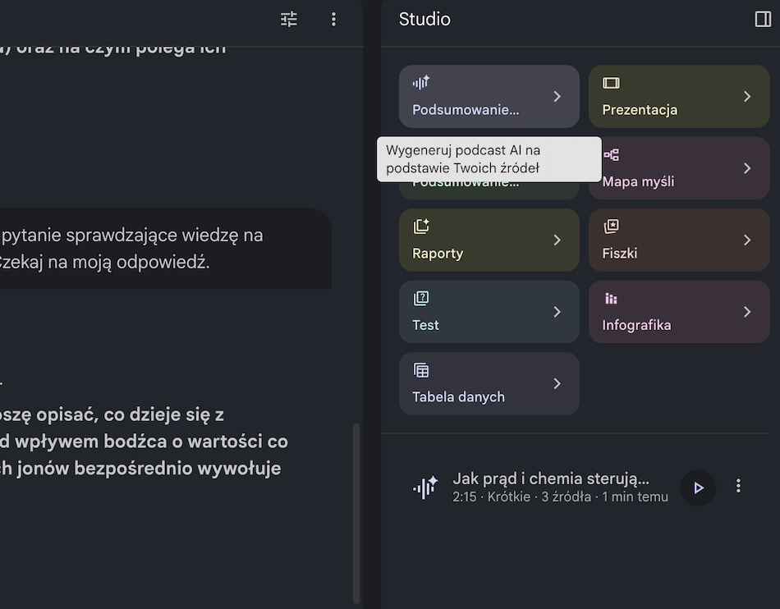The image size is (780, 609).
Task: Open more options for generated audio item
Action: 738,486
